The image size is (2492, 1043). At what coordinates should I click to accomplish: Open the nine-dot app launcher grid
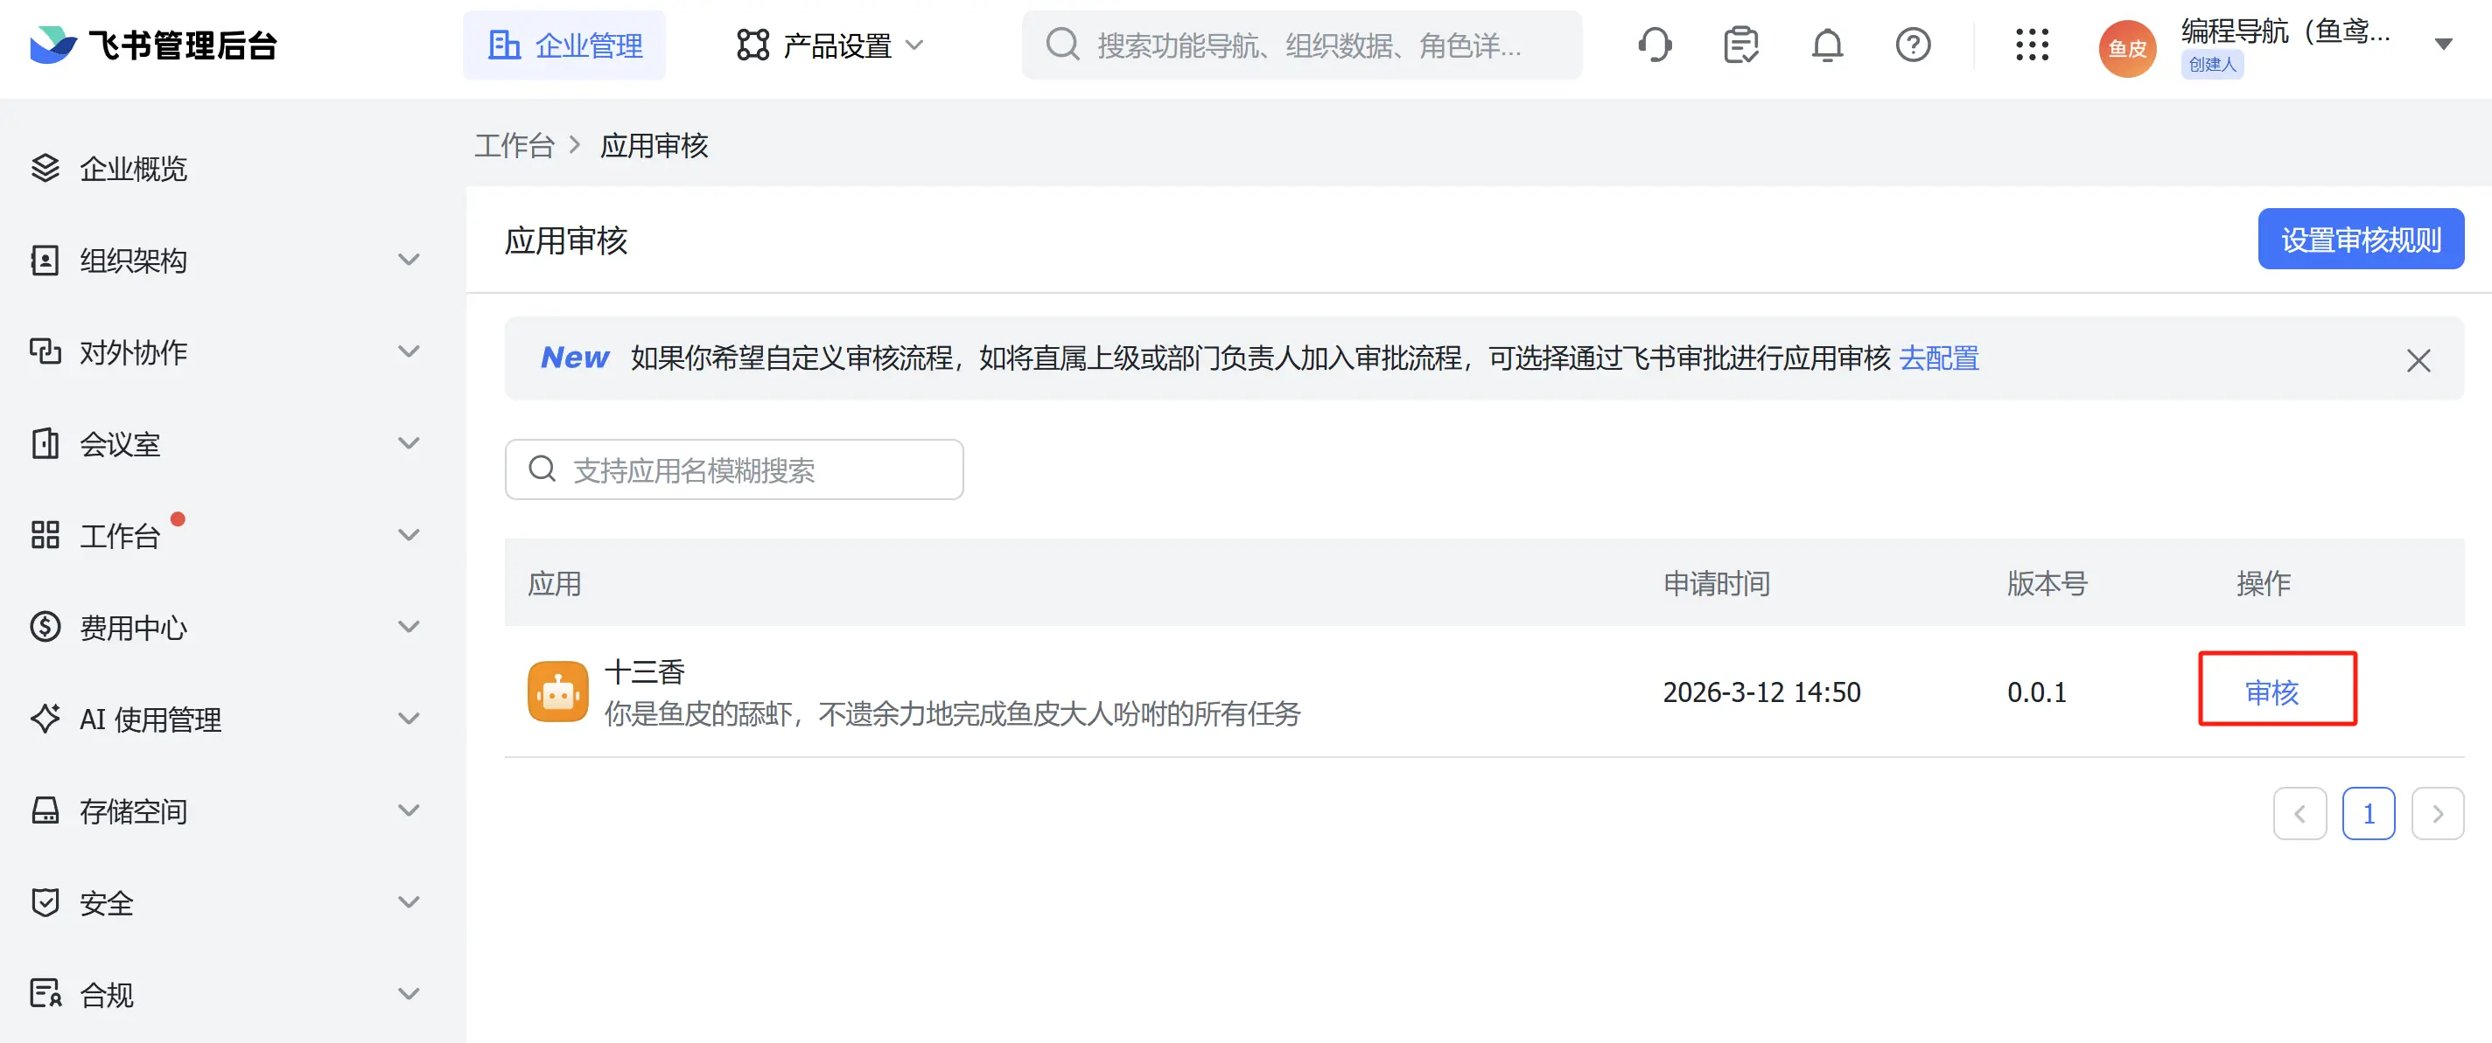point(2032,45)
